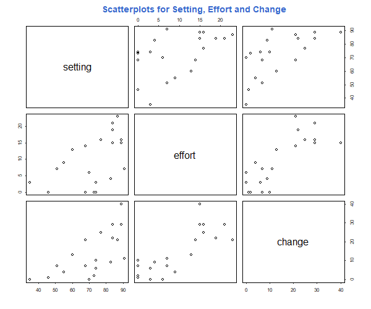This screenshot has width=371, height=309.
Task: Click the top axis tick label '0' above effort column
Action: click(x=138, y=20)
